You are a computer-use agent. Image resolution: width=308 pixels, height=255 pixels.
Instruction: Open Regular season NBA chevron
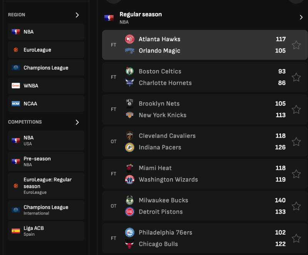tap(301, 17)
